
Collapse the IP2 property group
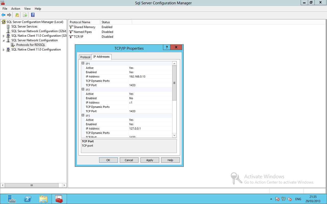tap(83, 90)
